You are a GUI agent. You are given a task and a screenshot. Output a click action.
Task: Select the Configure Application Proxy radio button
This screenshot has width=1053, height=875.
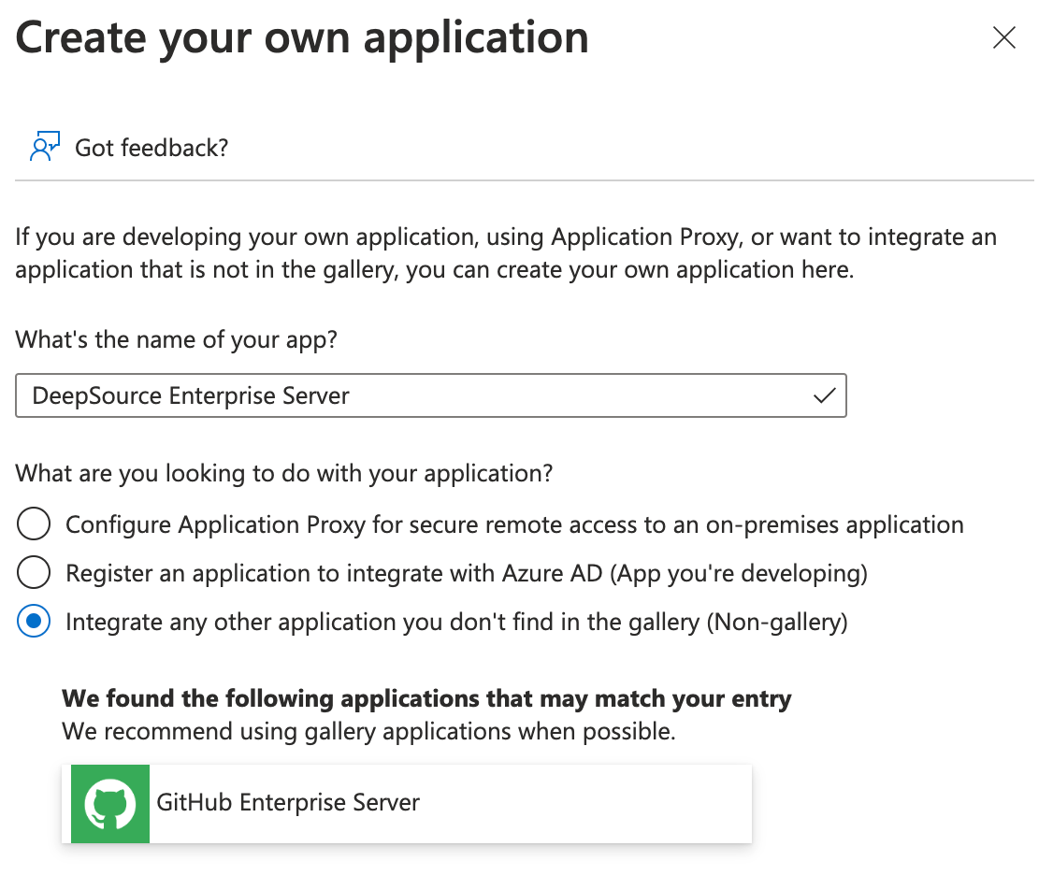34,524
